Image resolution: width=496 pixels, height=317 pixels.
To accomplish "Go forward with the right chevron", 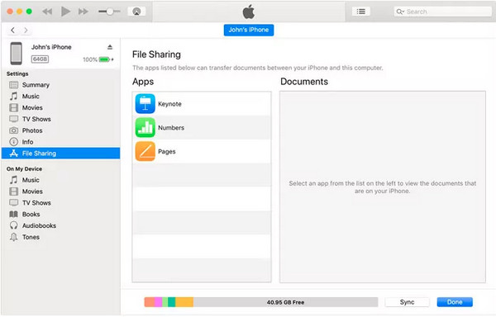I will (x=26, y=31).
